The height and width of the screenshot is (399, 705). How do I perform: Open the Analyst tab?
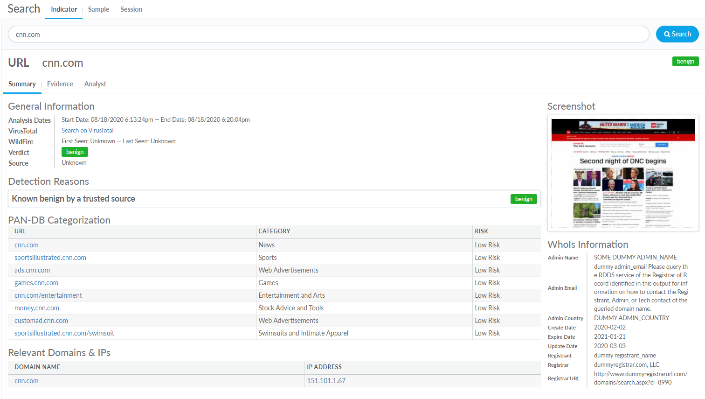[x=95, y=84]
